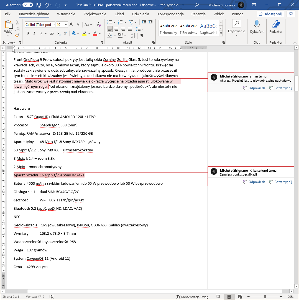This screenshot has width=299, height=300.
Task: Toggle bold formatting
Action: click(x=28, y=33)
